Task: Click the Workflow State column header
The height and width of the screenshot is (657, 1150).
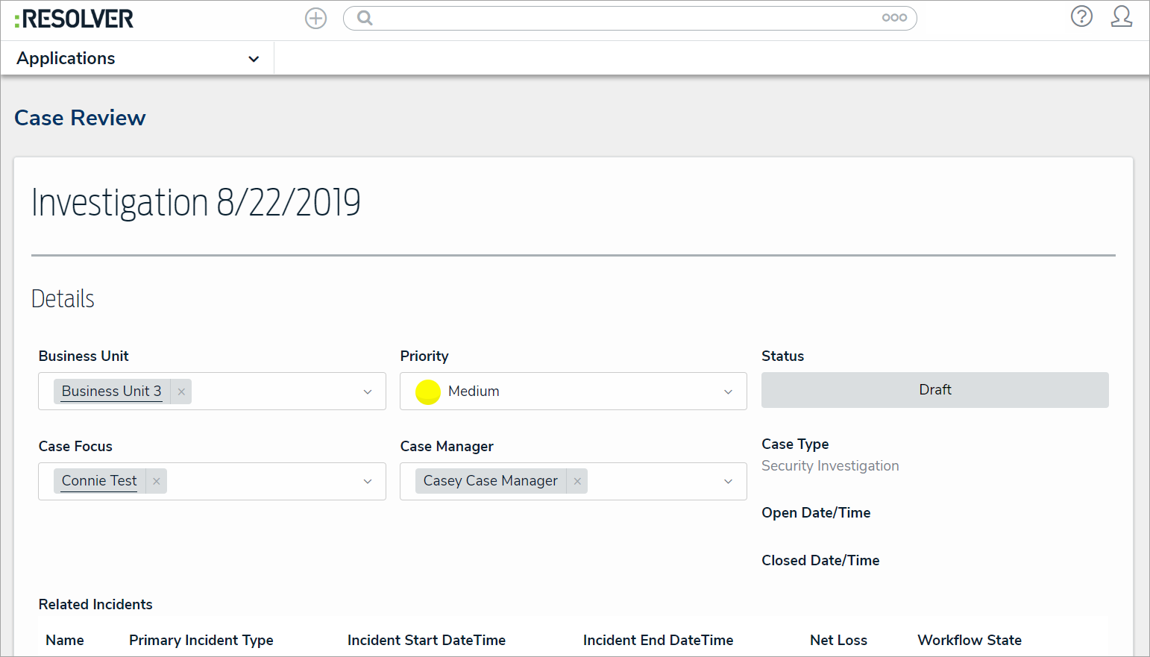Action: click(x=969, y=640)
